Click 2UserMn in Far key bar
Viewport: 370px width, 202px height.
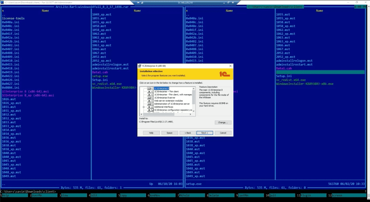(44, 196)
